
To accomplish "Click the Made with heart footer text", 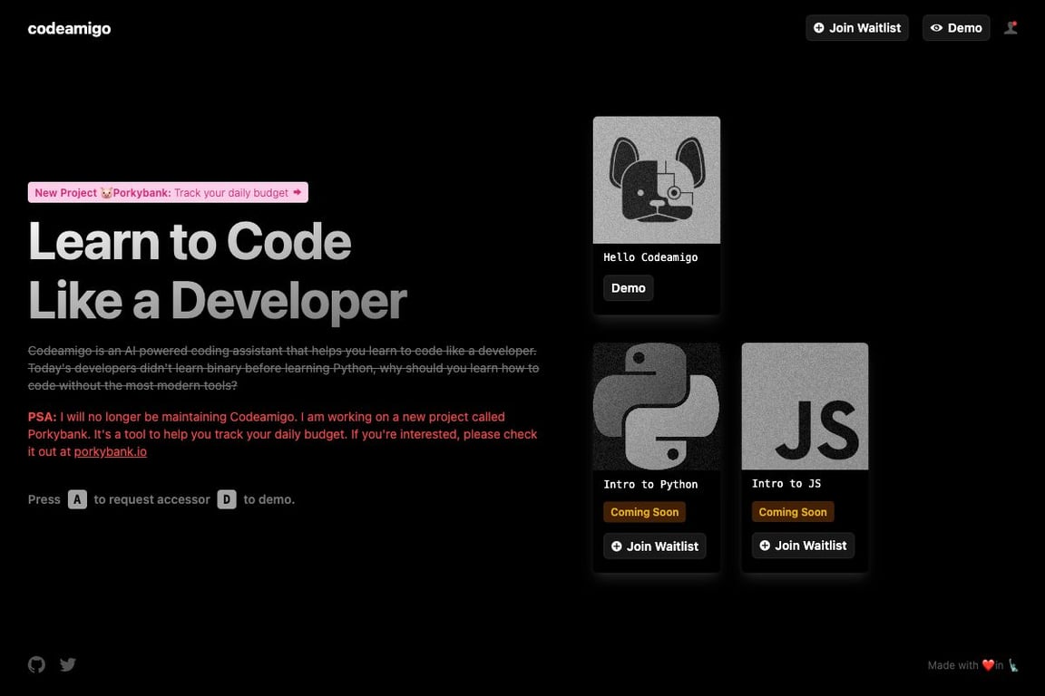I will (973, 664).
